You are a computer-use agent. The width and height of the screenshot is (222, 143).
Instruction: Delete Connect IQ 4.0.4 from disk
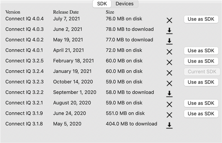(169, 20)
